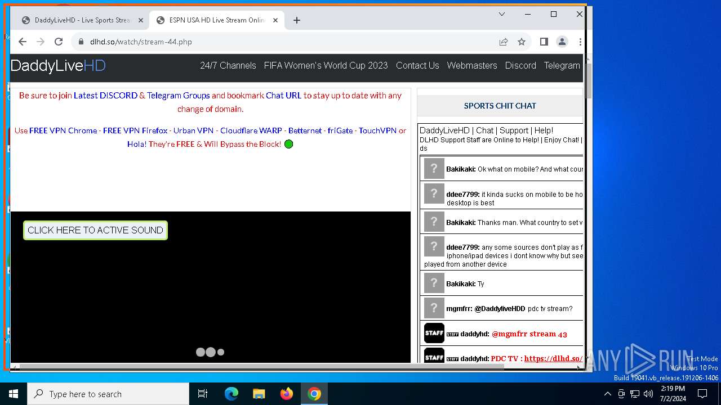Screen dimensions: 721x405
Task: Click the Chrome taskbar icon
Action: coord(314,394)
